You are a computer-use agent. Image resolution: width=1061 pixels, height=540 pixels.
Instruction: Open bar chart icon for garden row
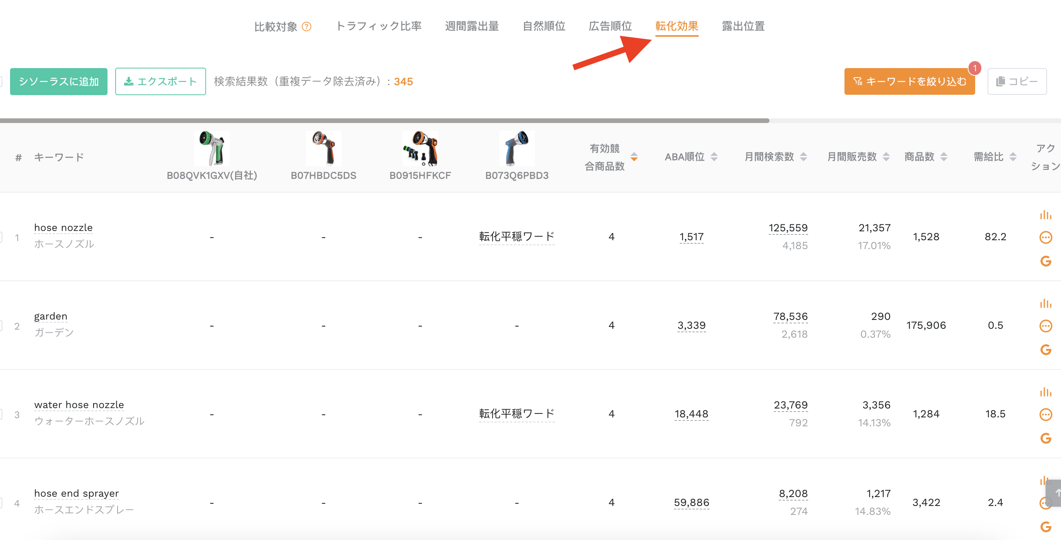[x=1046, y=304]
